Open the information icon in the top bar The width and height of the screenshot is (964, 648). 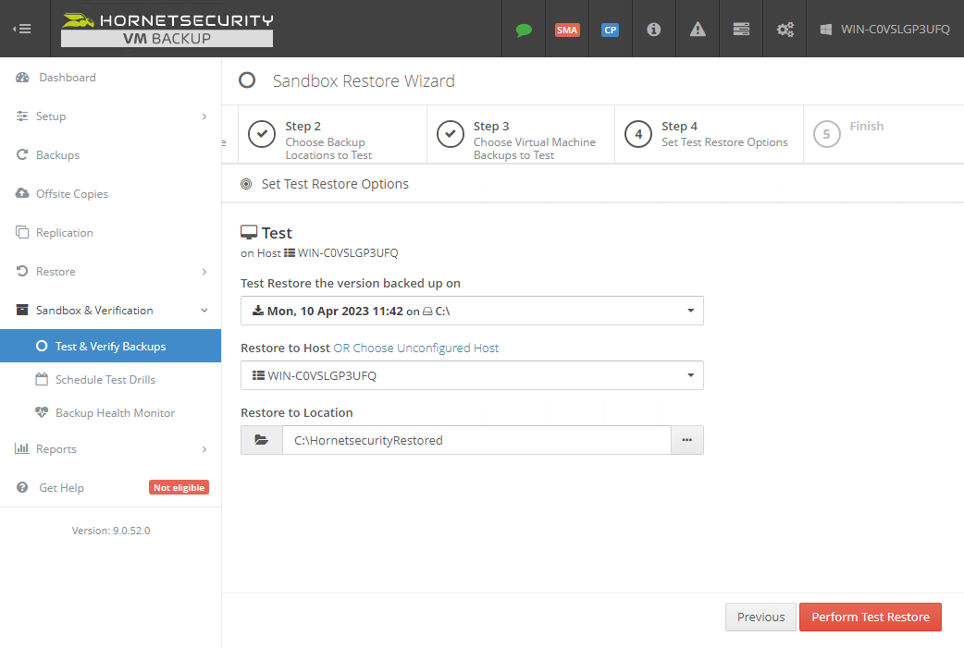tap(654, 29)
